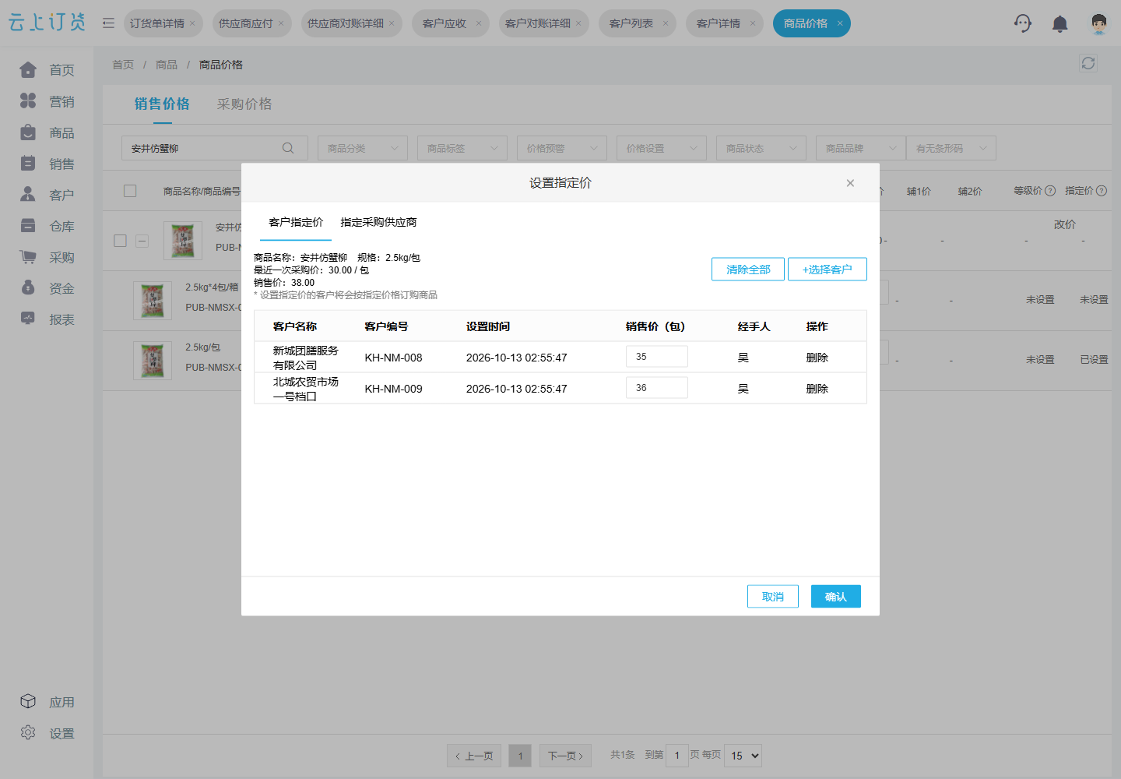Click the 商品 breadcrumb link
The height and width of the screenshot is (779, 1121).
click(x=167, y=65)
